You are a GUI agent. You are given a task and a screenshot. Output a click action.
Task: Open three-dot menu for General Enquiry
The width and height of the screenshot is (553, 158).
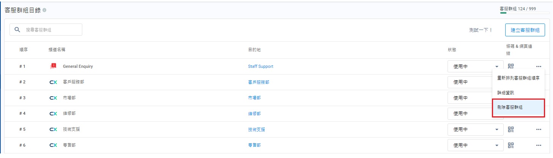point(539,66)
